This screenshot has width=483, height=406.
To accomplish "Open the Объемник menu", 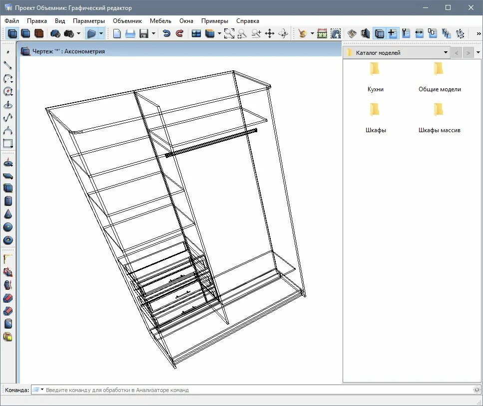I will pyautogui.click(x=127, y=21).
